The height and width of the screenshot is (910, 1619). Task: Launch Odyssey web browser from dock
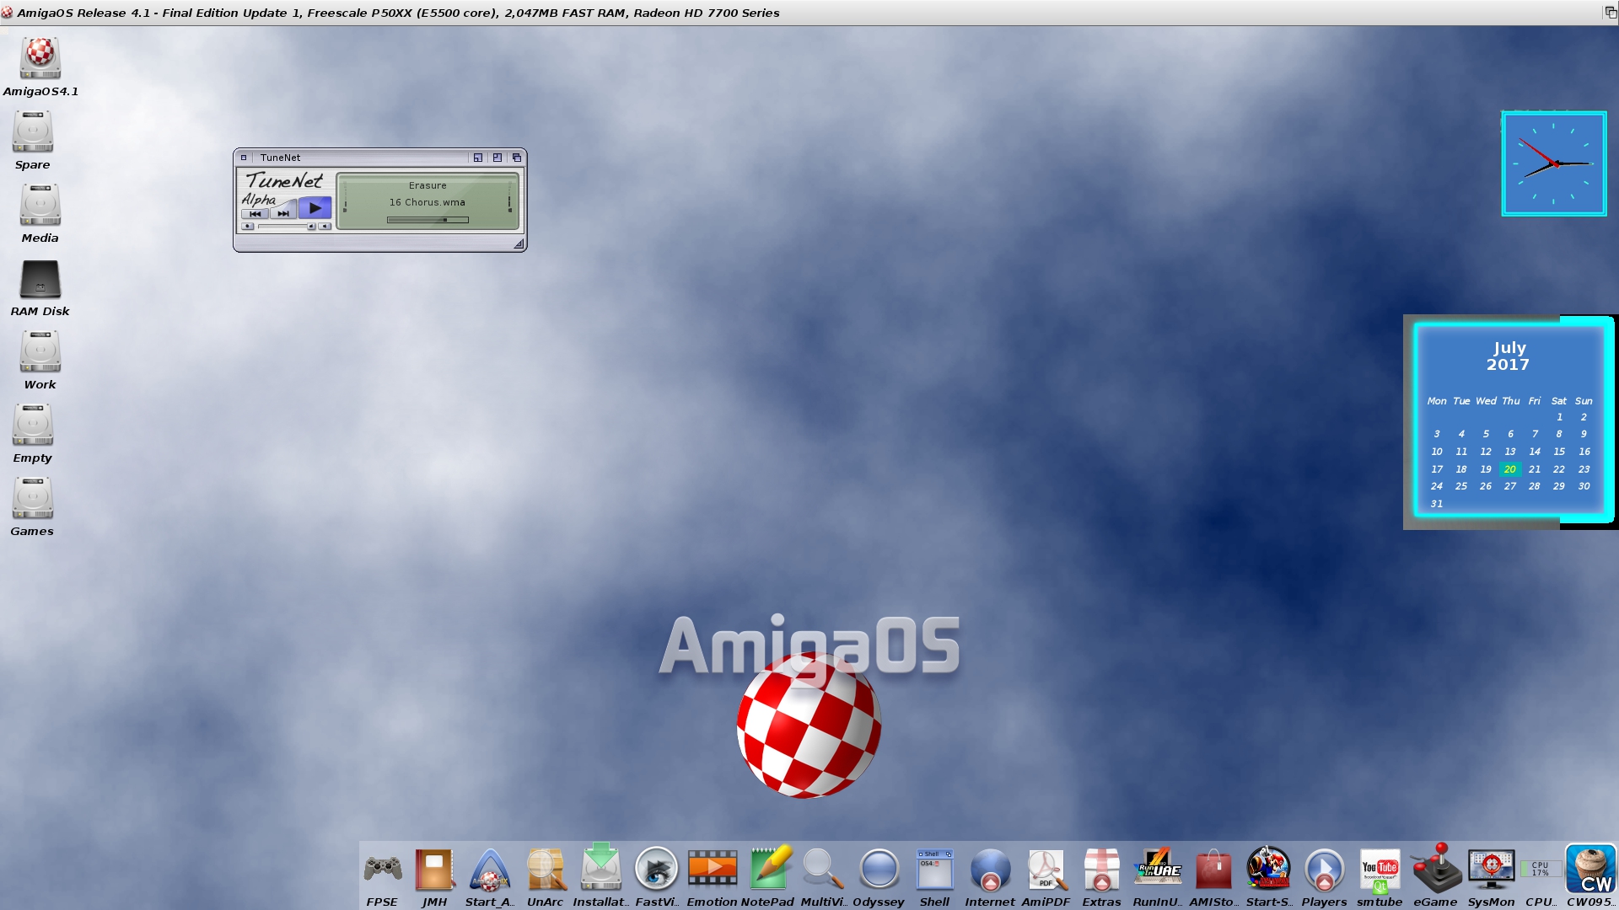click(879, 869)
